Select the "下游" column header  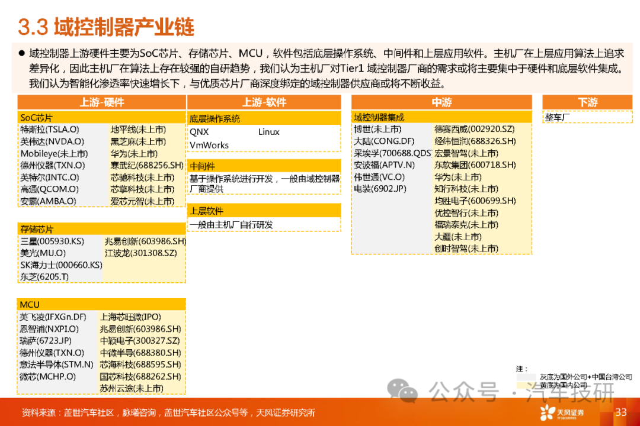[587, 102]
